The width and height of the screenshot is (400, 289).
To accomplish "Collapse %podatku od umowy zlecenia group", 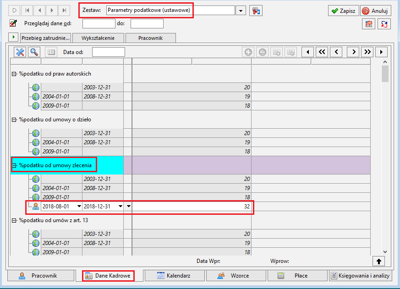I will pyautogui.click(x=14, y=165).
